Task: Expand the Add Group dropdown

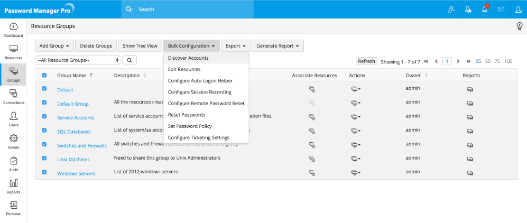Action: 54,46
